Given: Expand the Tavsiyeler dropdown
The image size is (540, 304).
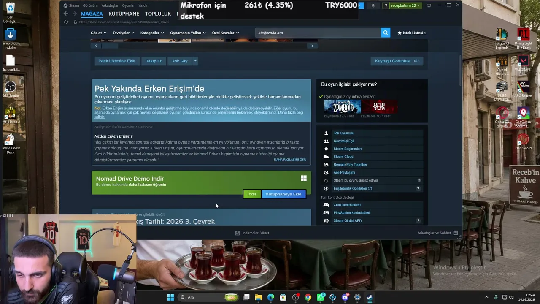Looking at the screenshot, I should pos(123,33).
